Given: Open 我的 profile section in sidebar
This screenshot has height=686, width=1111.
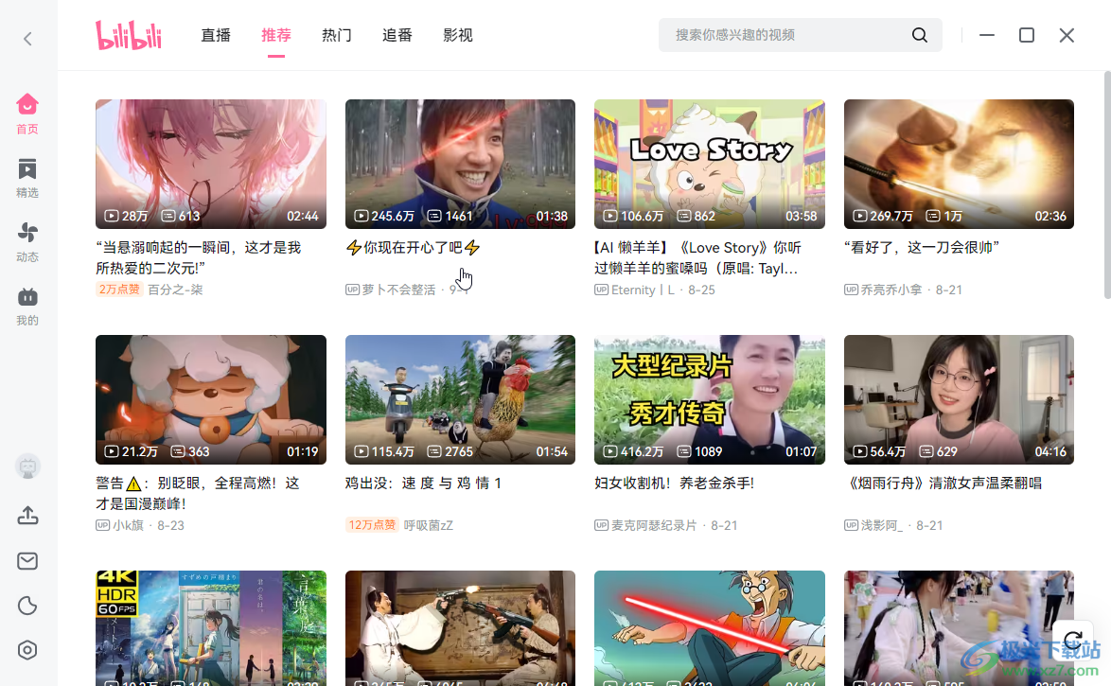Looking at the screenshot, I should pyautogui.click(x=27, y=307).
